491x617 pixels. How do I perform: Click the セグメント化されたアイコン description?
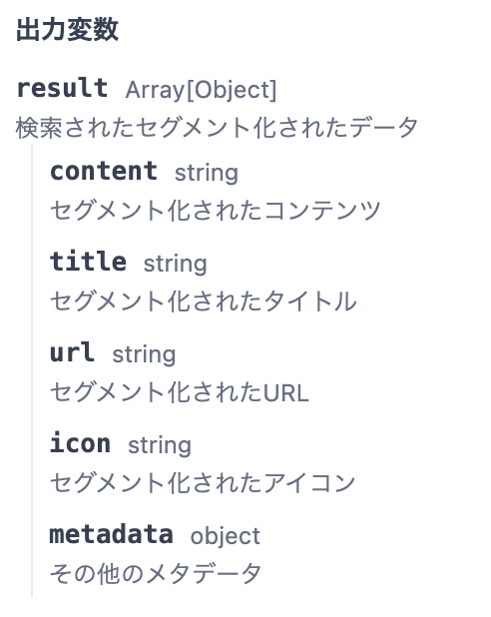(x=203, y=482)
